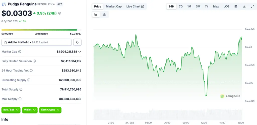Click the Market Cap info icon
Image resolution: width=257 pixels, height=125 pixels.
pos(20,52)
